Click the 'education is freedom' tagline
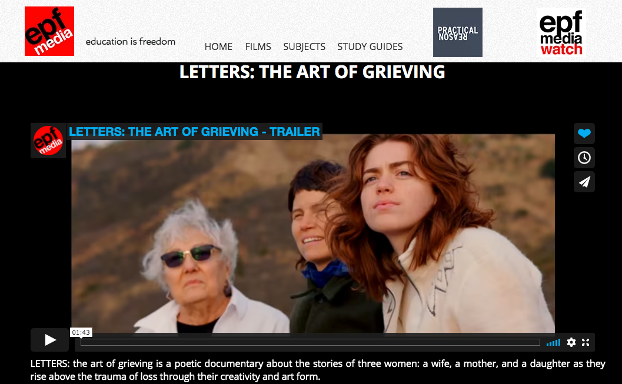 coord(131,41)
